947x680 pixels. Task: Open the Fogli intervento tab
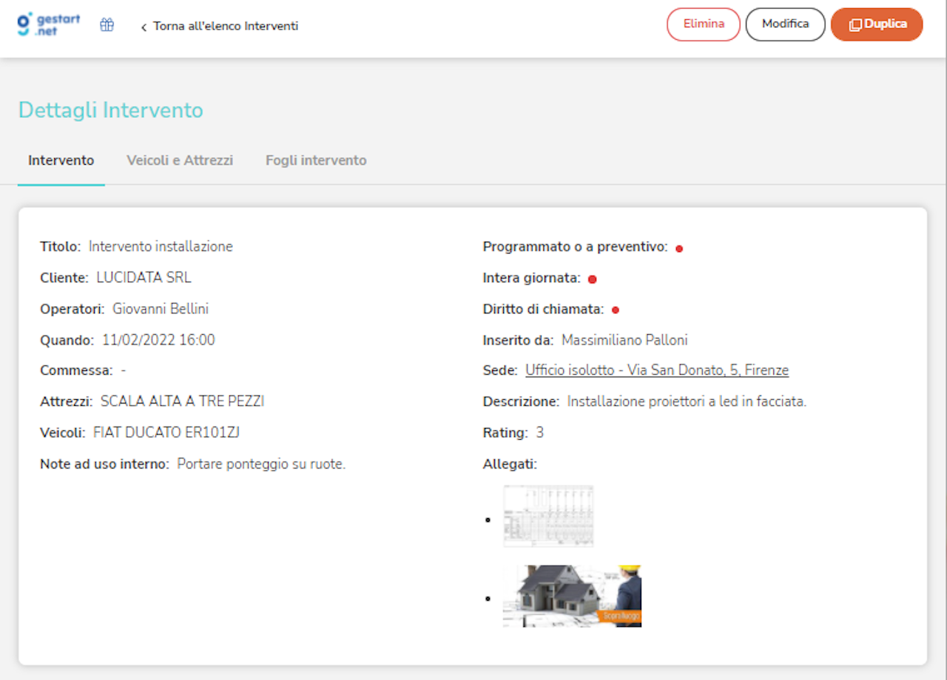pyautogui.click(x=316, y=160)
